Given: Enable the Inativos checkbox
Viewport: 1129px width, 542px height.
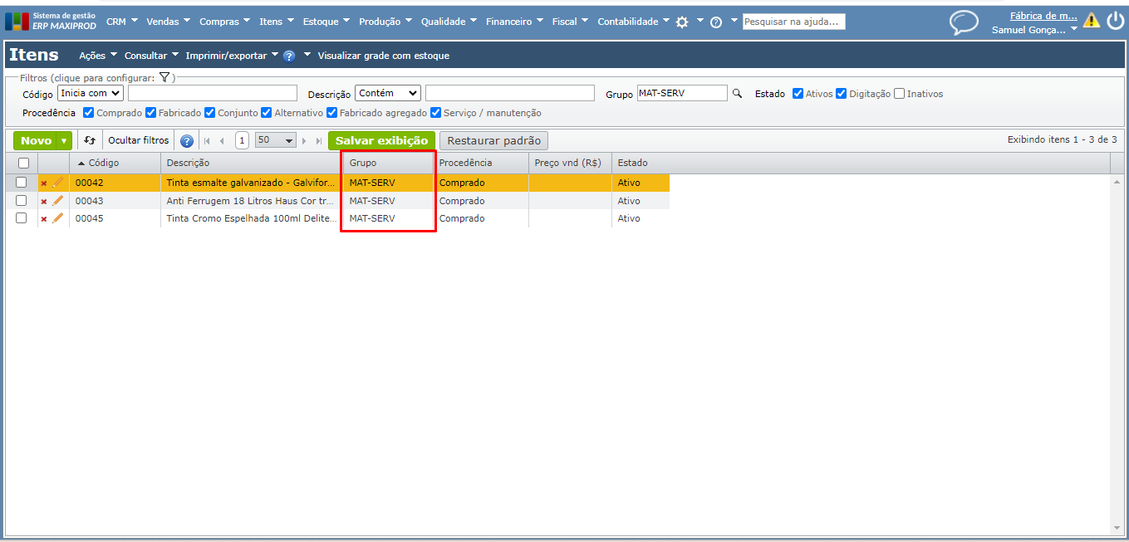Looking at the screenshot, I should point(899,94).
